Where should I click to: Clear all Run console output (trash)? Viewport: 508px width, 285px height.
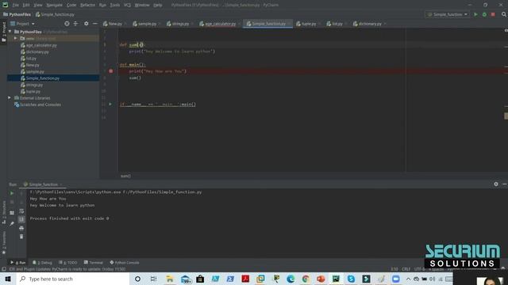(x=21, y=237)
